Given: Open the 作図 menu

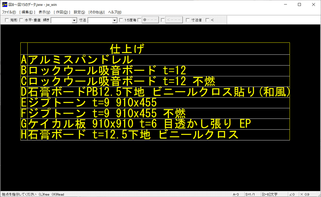Looking at the screenshot, I should tap(62, 12).
